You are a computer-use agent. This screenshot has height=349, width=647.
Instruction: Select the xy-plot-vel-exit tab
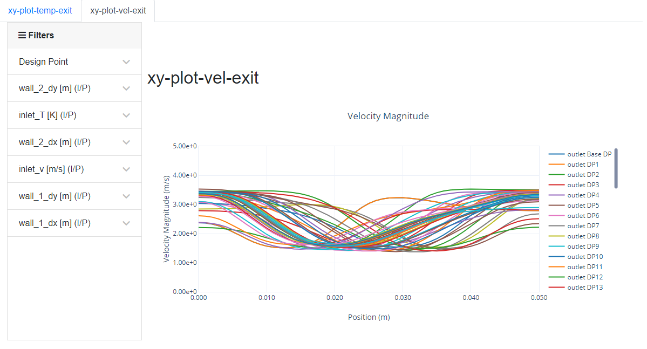tap(117, 10)
